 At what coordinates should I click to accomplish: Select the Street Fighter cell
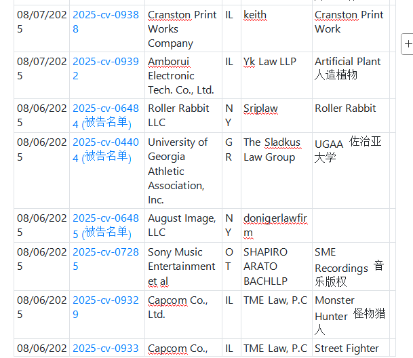pyautogui.click(x=351, y=348)
